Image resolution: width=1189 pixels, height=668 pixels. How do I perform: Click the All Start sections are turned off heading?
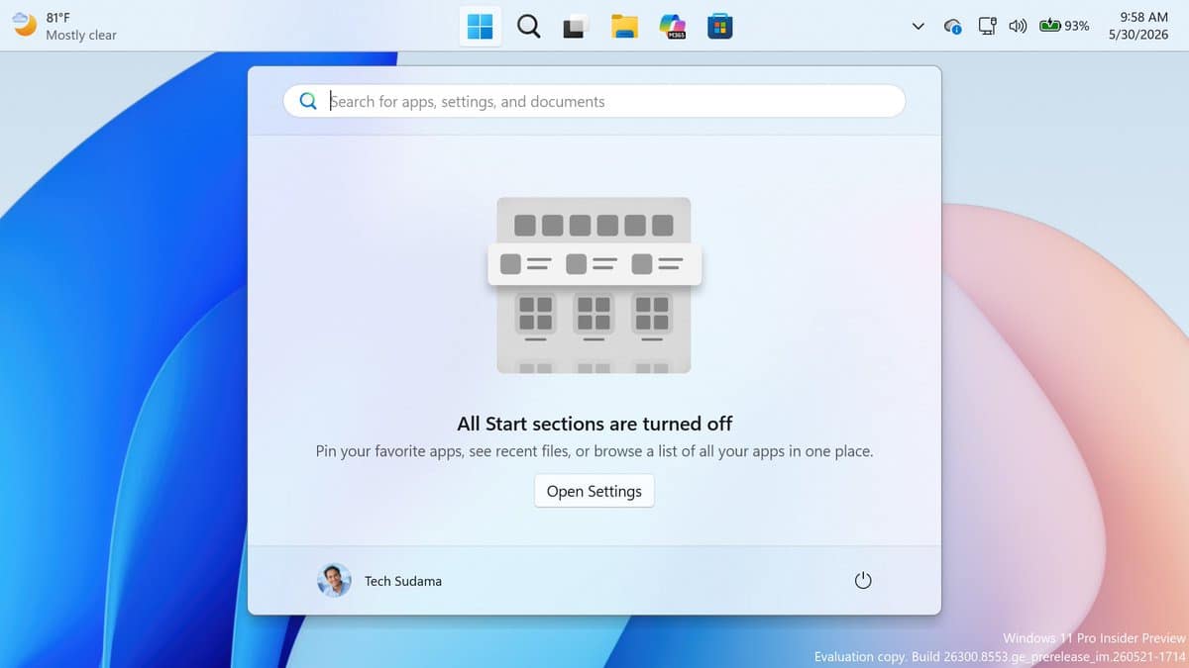pos(594,424)
